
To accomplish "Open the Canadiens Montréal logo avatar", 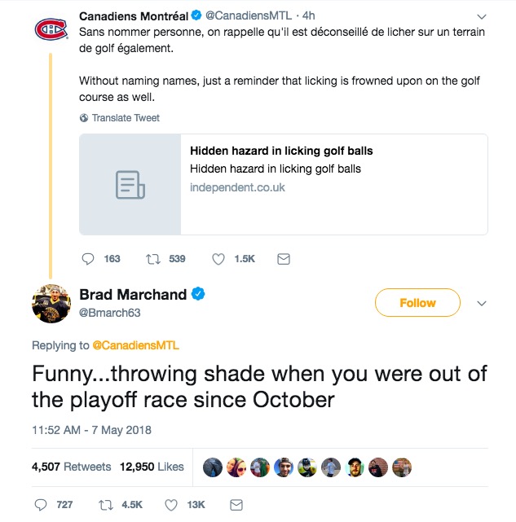I will tap(51, 30).
